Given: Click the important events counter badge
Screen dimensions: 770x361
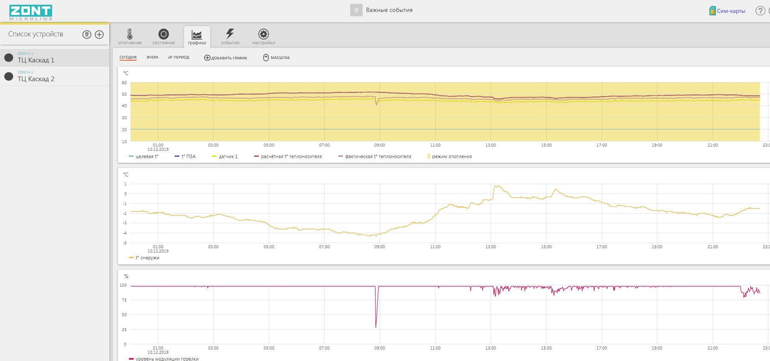Looking at the screenshot, I should point(356,10).
